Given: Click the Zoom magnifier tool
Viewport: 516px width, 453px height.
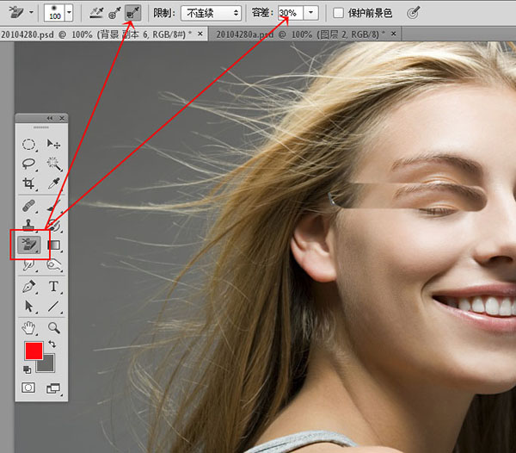Looking at the screenshot, I should click(53, 327).
